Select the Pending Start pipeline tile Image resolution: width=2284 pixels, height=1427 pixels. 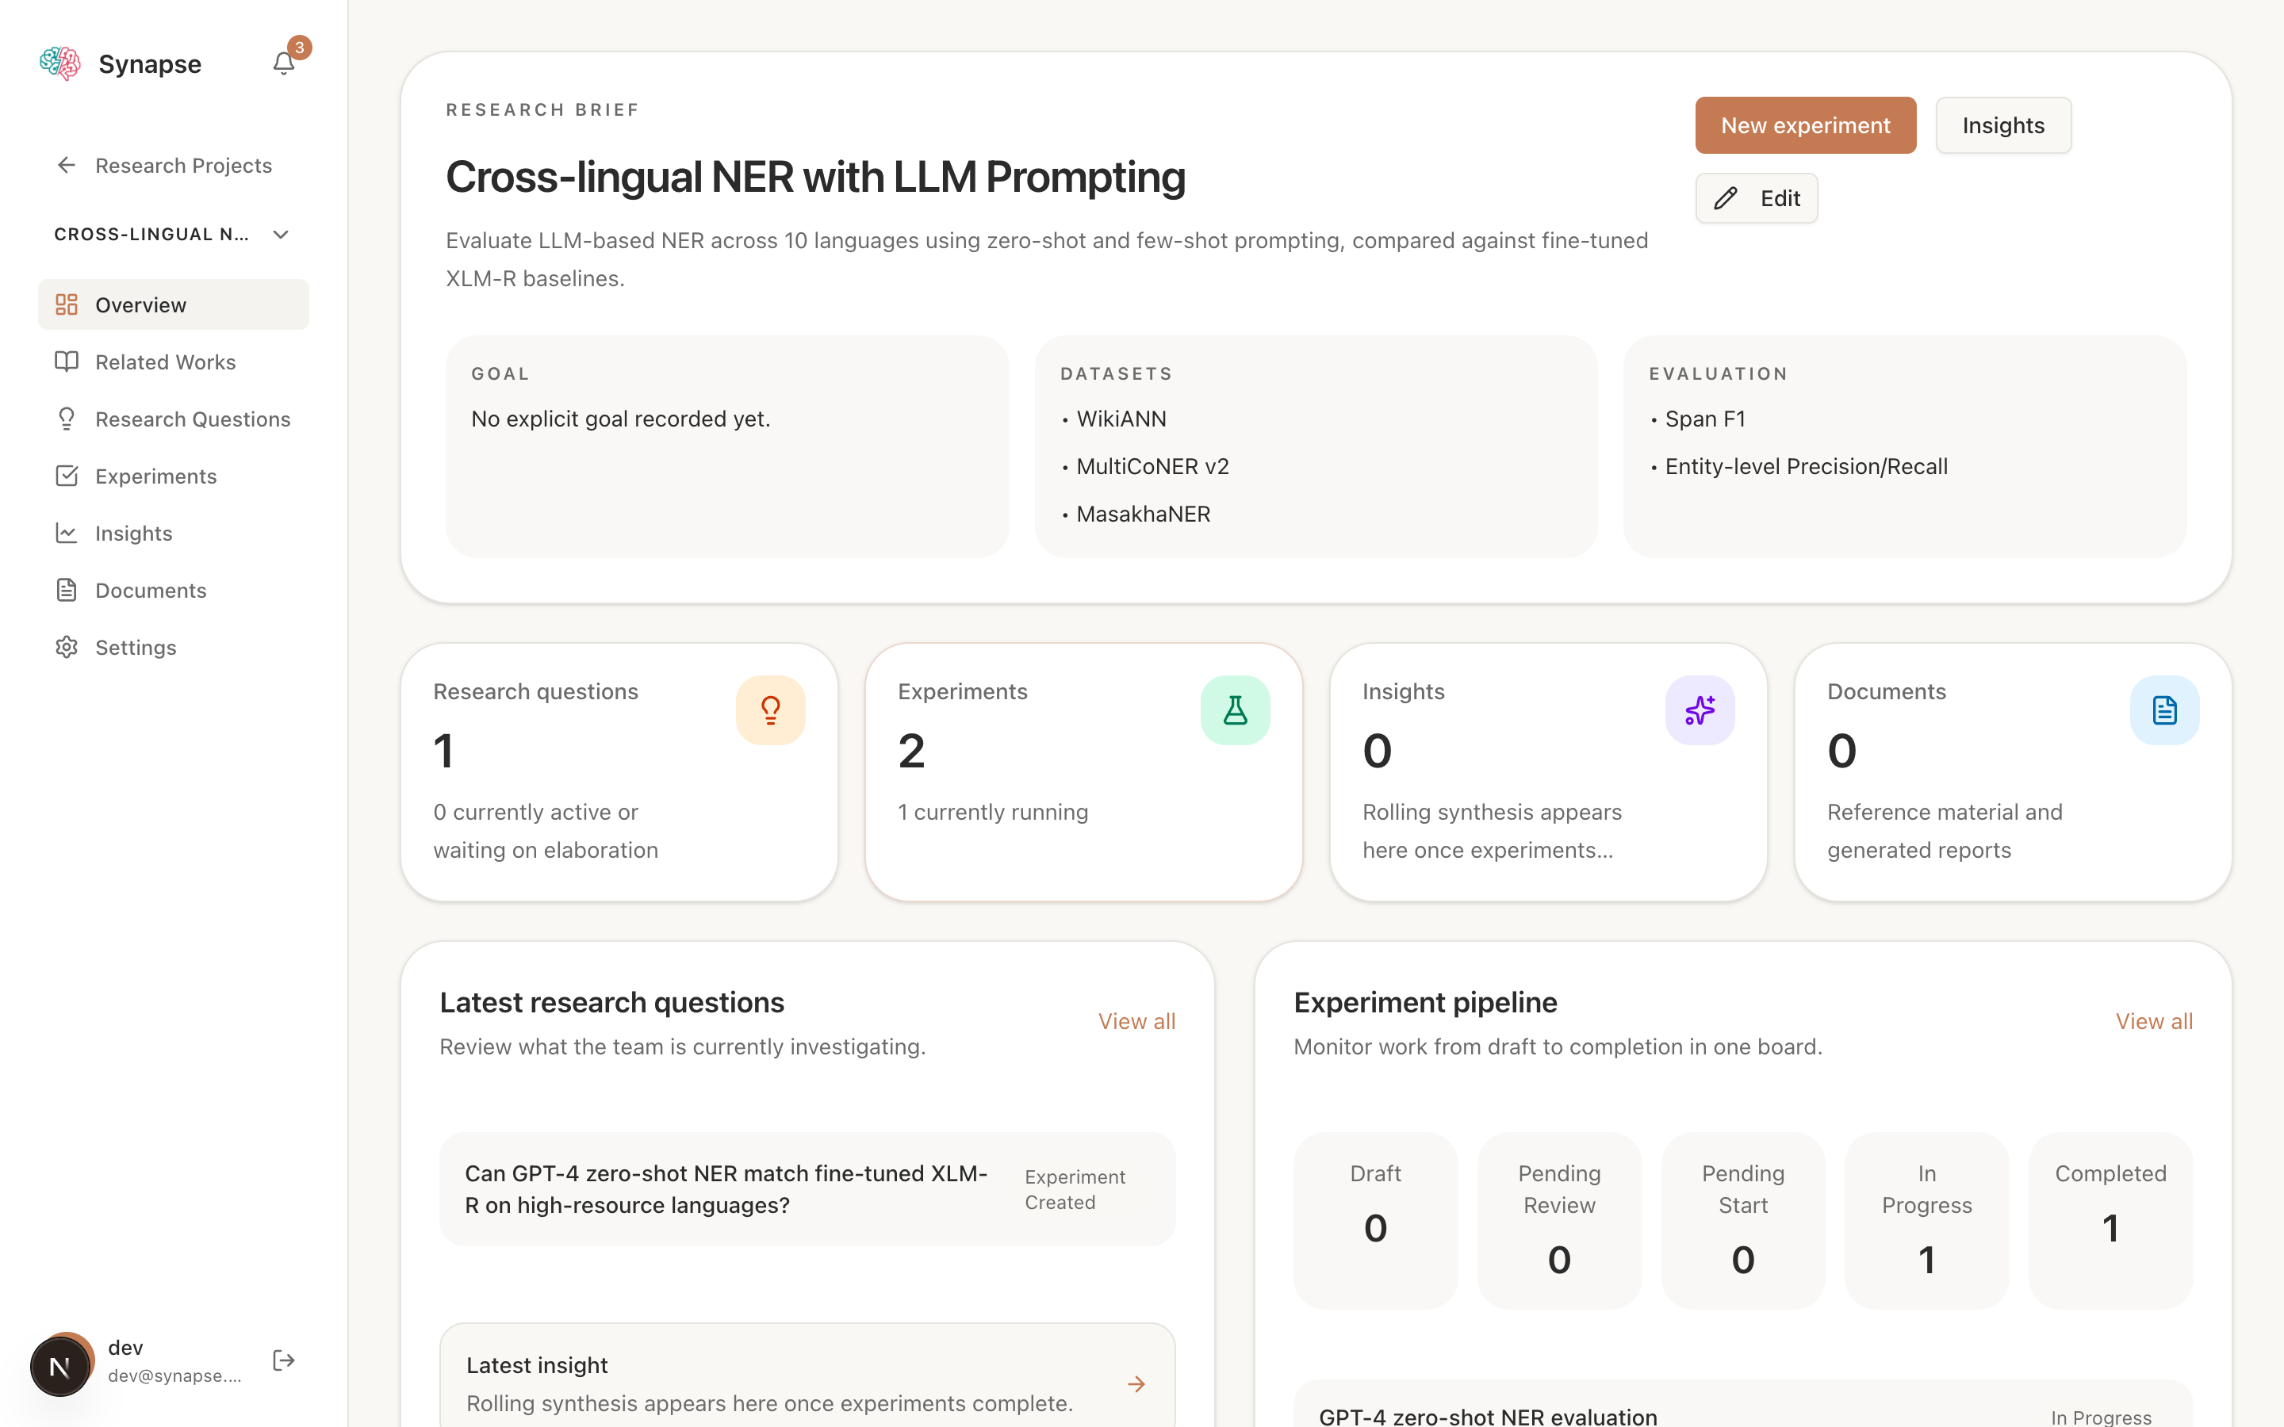point(1742,1220)
